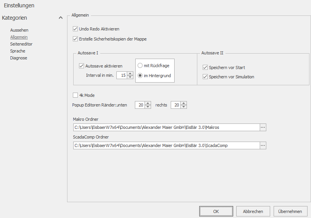
Task: Increase the unten margin value
Action: [148, 103]
